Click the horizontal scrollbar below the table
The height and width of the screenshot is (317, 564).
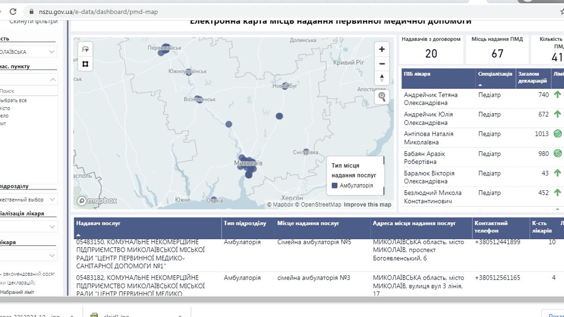click(282, 300)
